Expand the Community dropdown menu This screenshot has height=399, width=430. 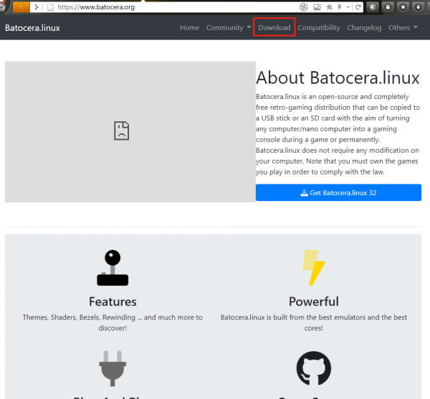229,27
